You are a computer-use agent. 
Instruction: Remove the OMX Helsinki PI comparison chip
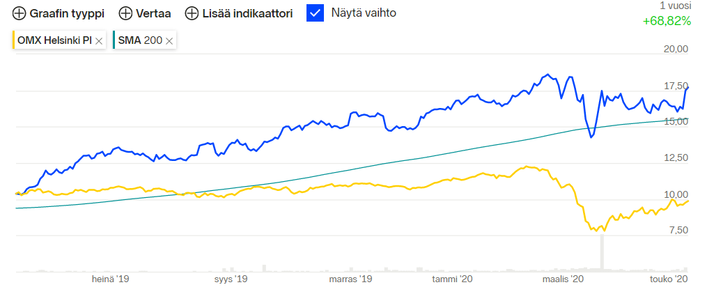[99, 41]
